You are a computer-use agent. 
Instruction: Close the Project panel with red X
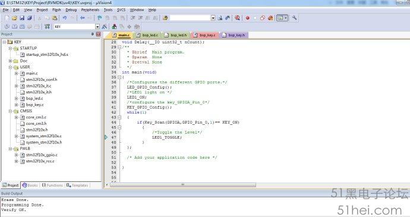98,34
